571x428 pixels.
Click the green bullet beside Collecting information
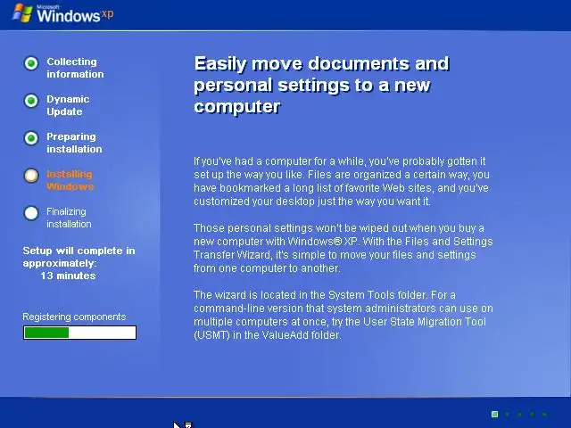(x=31, y=63)
